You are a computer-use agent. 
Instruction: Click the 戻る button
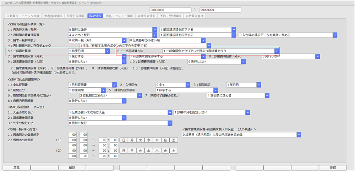coord(16,168)
